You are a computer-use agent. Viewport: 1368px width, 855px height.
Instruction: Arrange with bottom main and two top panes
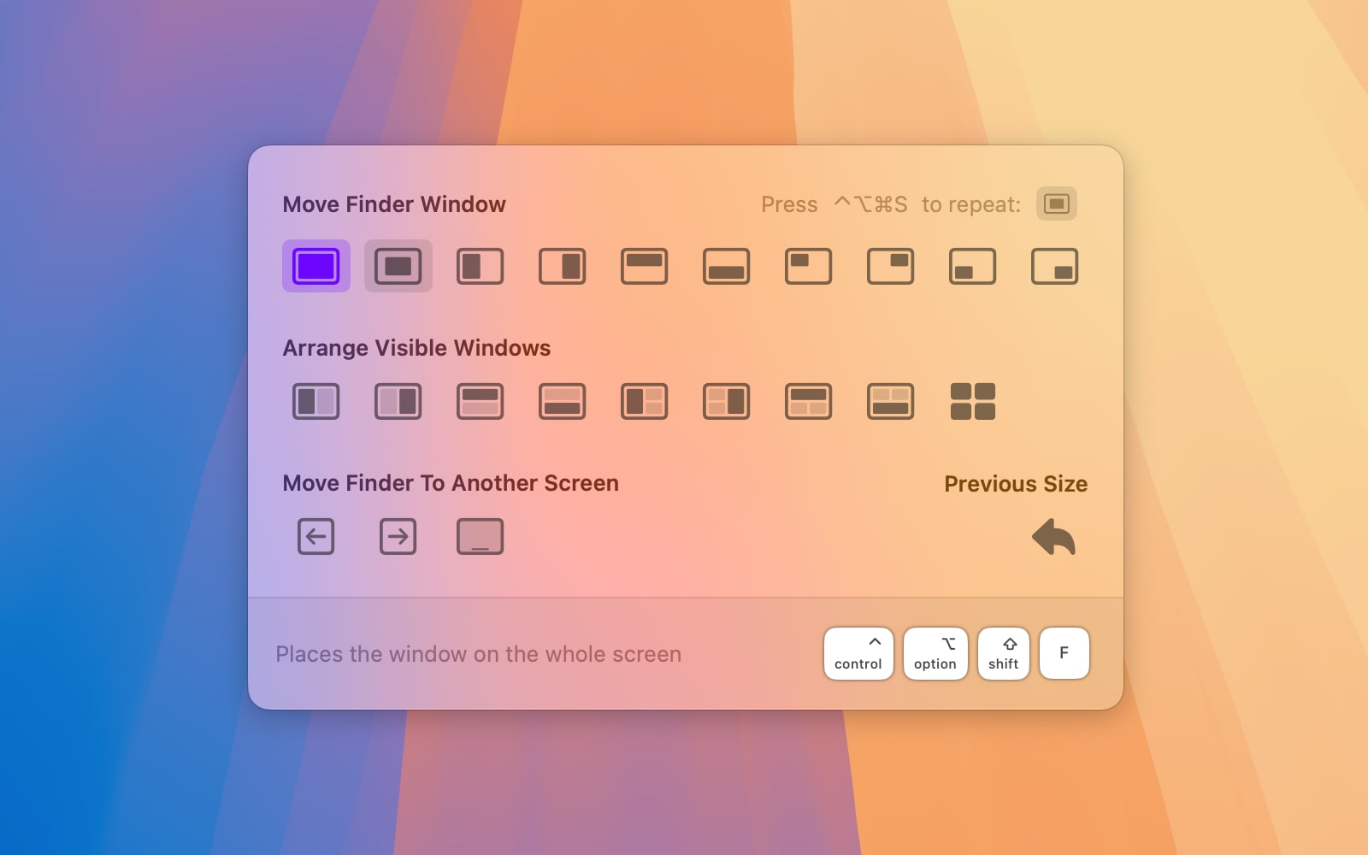pyautogui.click(x=891, y=401)
